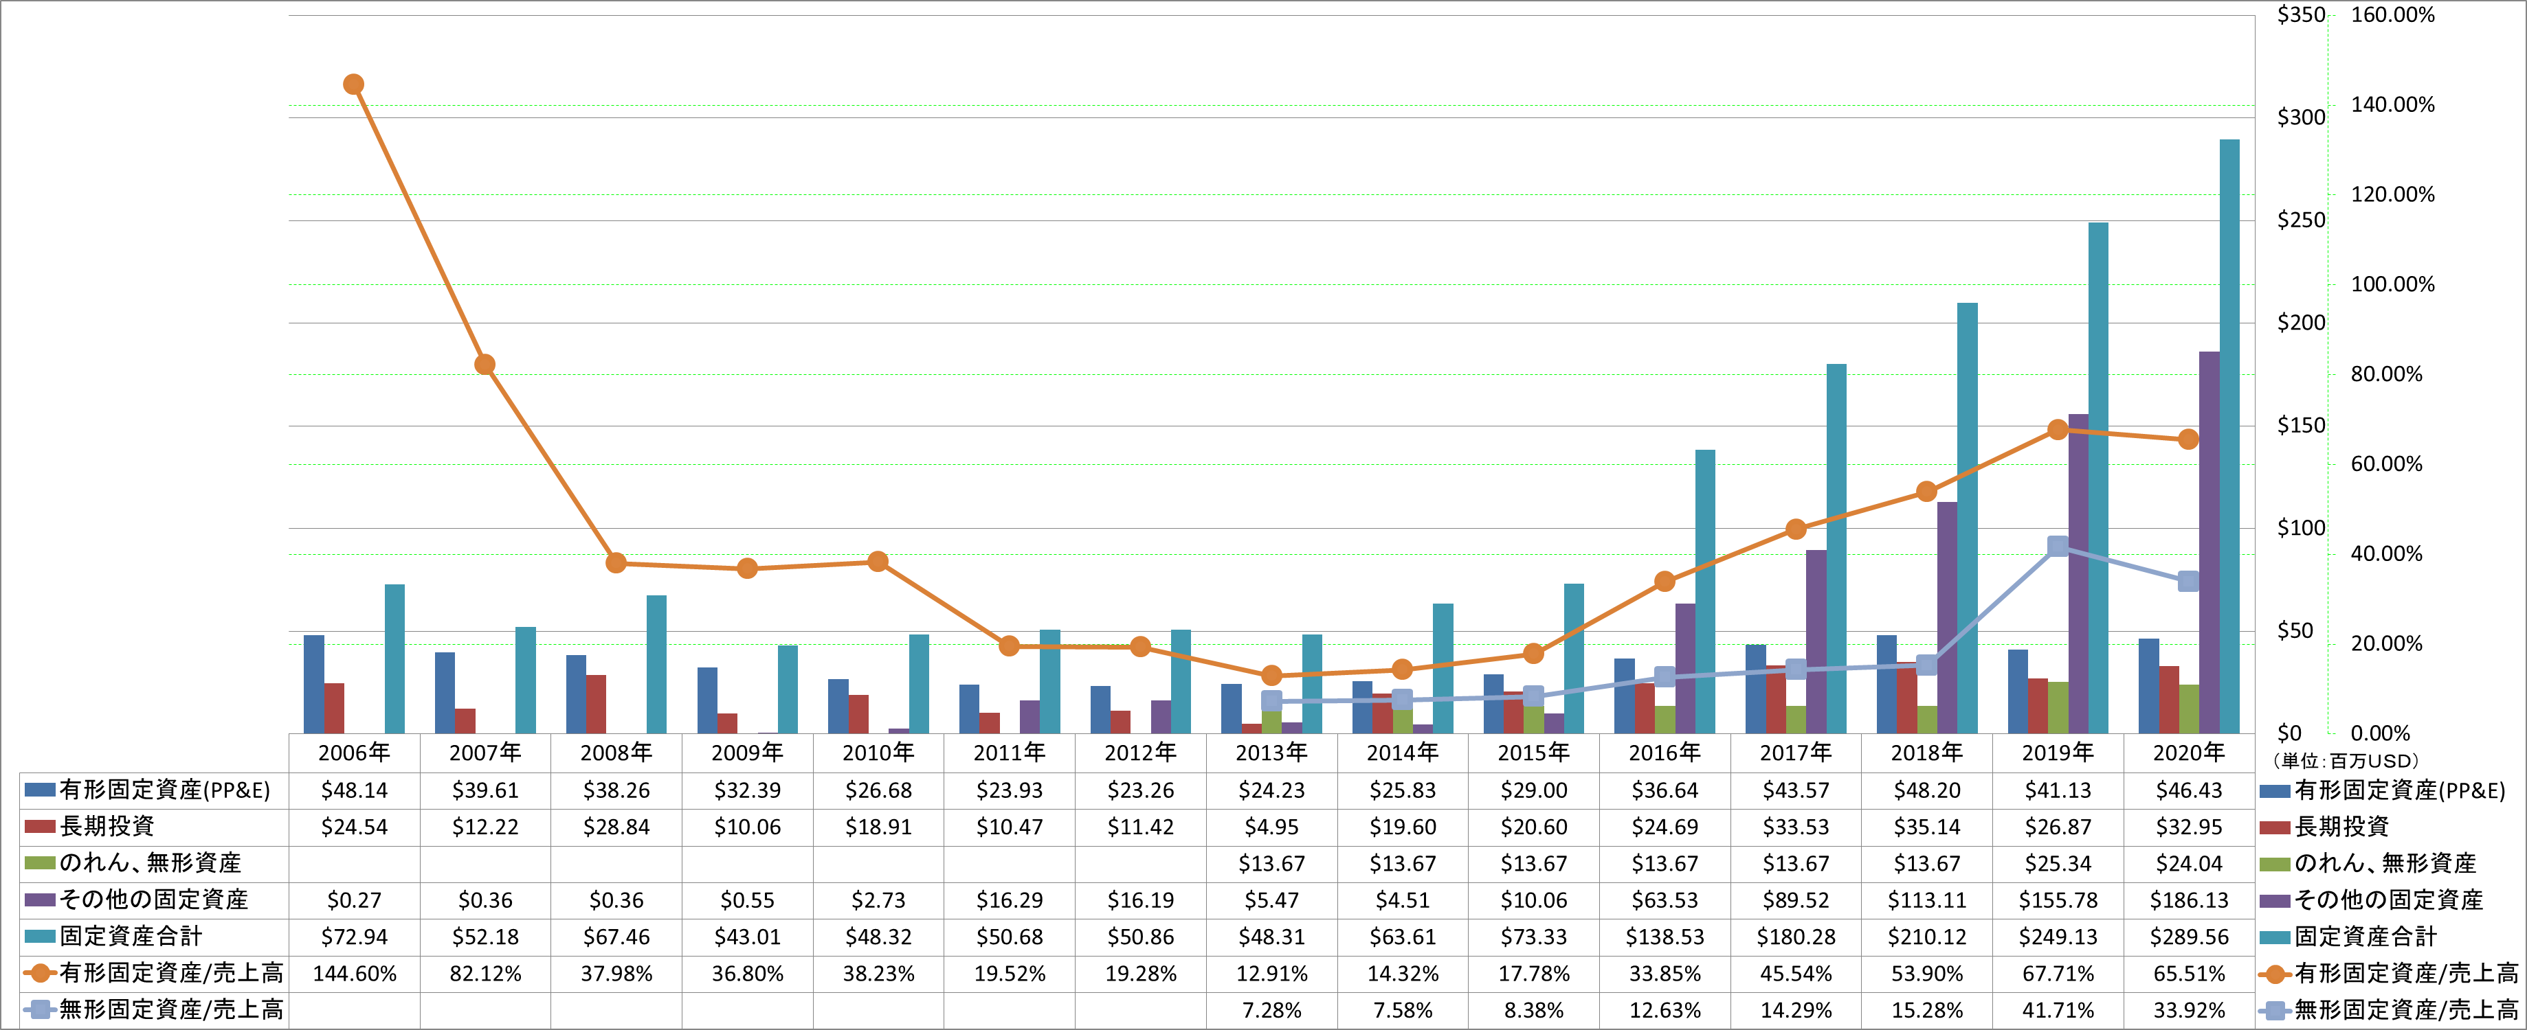Click the orange 有形固定資産/売上高 marker in left legend

coord(41,973)
